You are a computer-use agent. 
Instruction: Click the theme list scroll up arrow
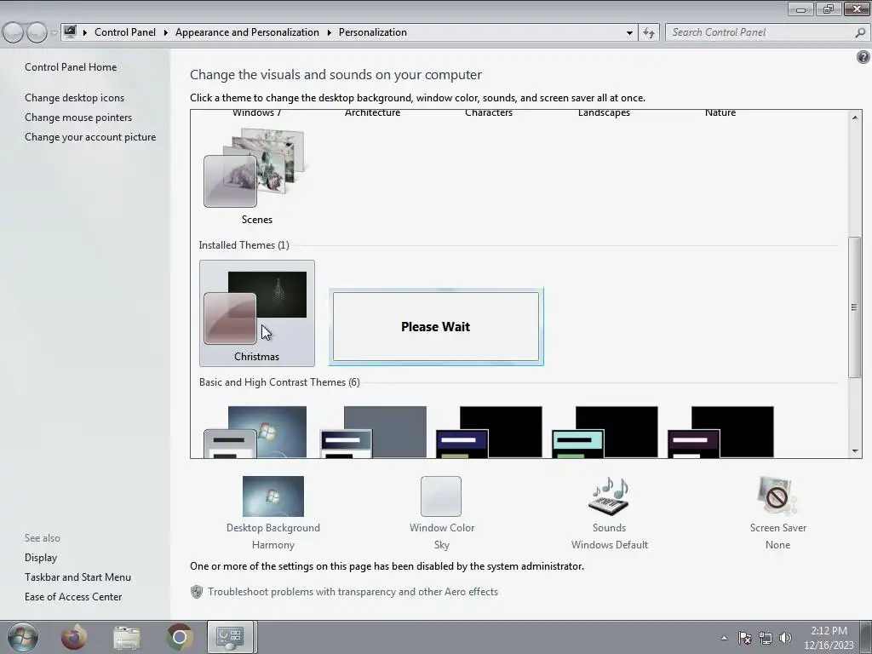[x=855, y=118]
